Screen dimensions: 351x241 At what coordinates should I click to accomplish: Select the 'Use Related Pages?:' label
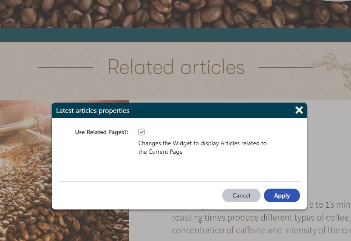click(102, 132)
